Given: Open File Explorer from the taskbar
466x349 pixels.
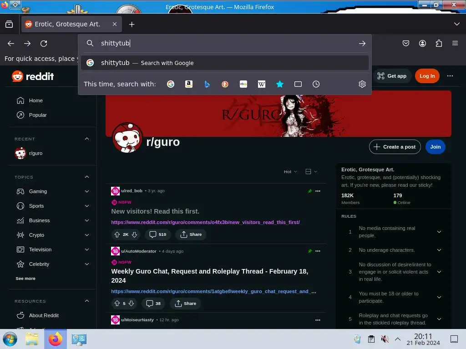Looking at the screenshot, I should click(x=32, y=339).
